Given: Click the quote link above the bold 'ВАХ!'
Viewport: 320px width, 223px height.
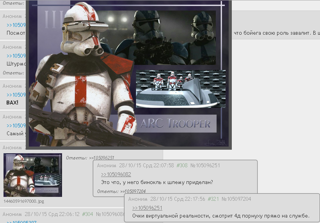Looking at the screenshot, I should pos(16,95).
